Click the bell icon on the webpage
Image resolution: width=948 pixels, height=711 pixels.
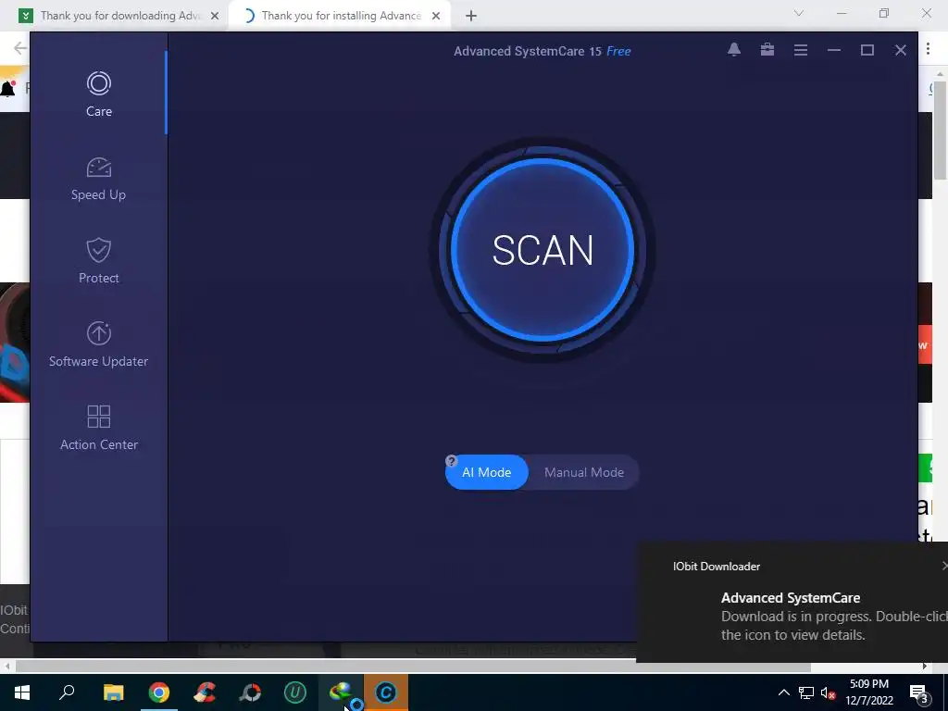[7, 89]
